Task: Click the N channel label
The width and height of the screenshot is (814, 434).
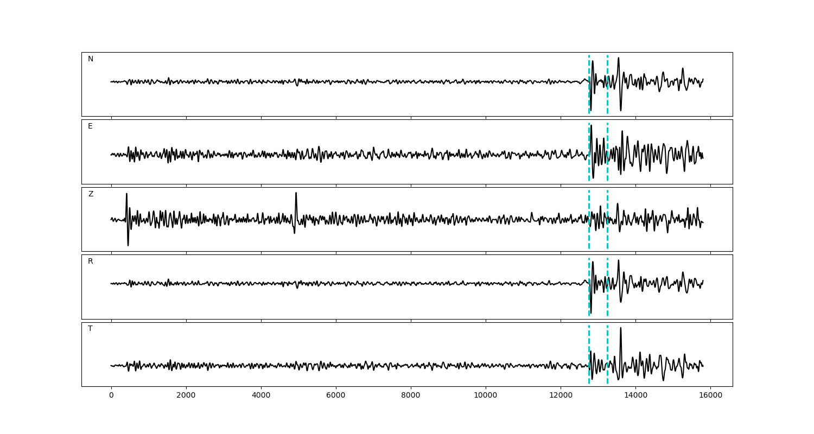Action: (91, 59)
